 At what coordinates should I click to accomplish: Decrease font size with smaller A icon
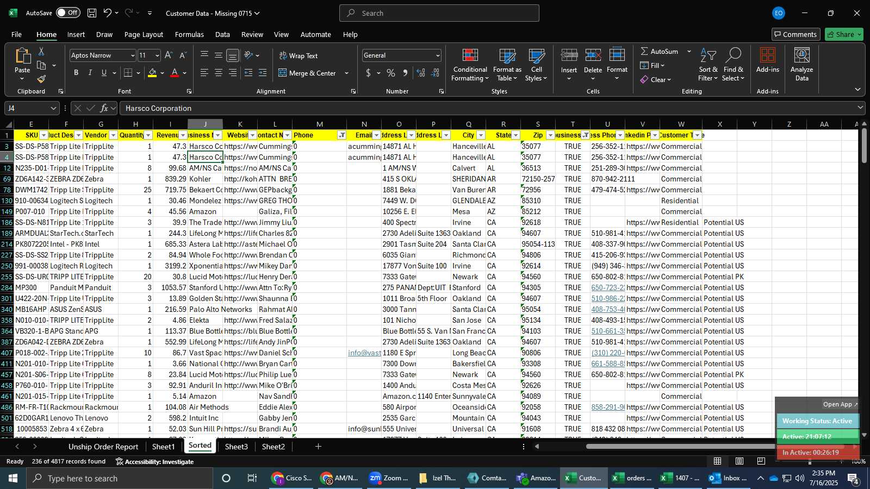(x=183, y=55)
